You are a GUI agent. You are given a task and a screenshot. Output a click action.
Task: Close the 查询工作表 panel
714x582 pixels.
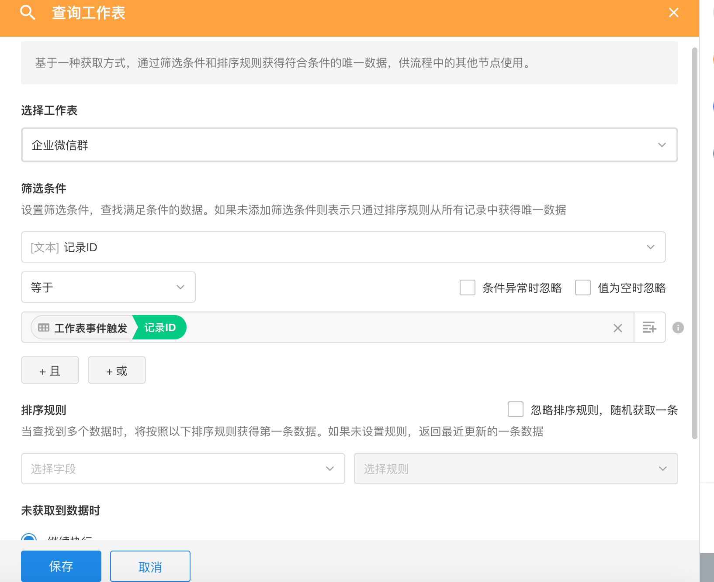pos(673,13)
